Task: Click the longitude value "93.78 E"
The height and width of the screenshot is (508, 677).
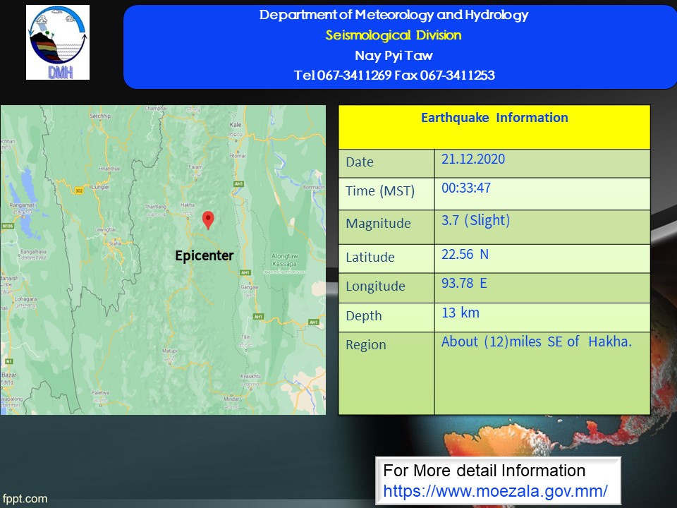Action: tap(464, 283)
